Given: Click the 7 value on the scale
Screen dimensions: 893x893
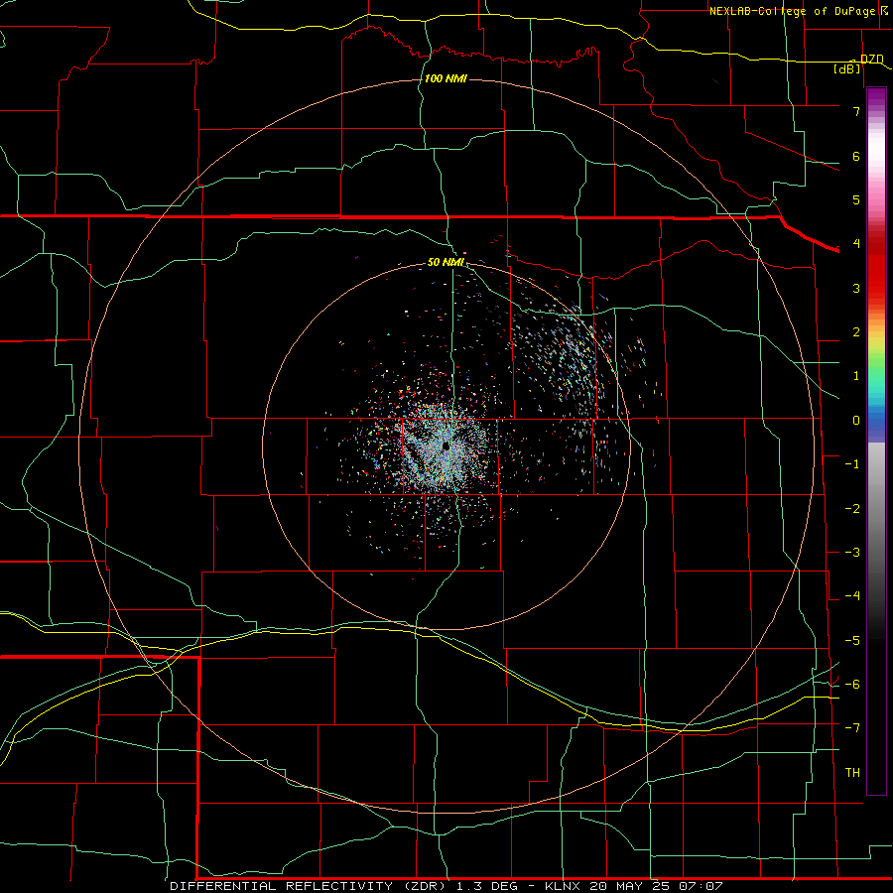Looking at the screenshot, I should click(x=856, y=111).
